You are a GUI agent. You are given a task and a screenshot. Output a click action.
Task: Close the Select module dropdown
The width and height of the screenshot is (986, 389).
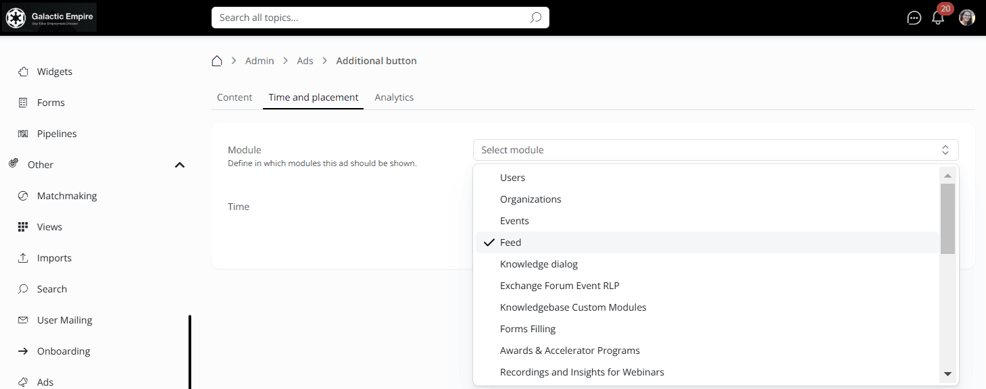(x=945, y=150)
